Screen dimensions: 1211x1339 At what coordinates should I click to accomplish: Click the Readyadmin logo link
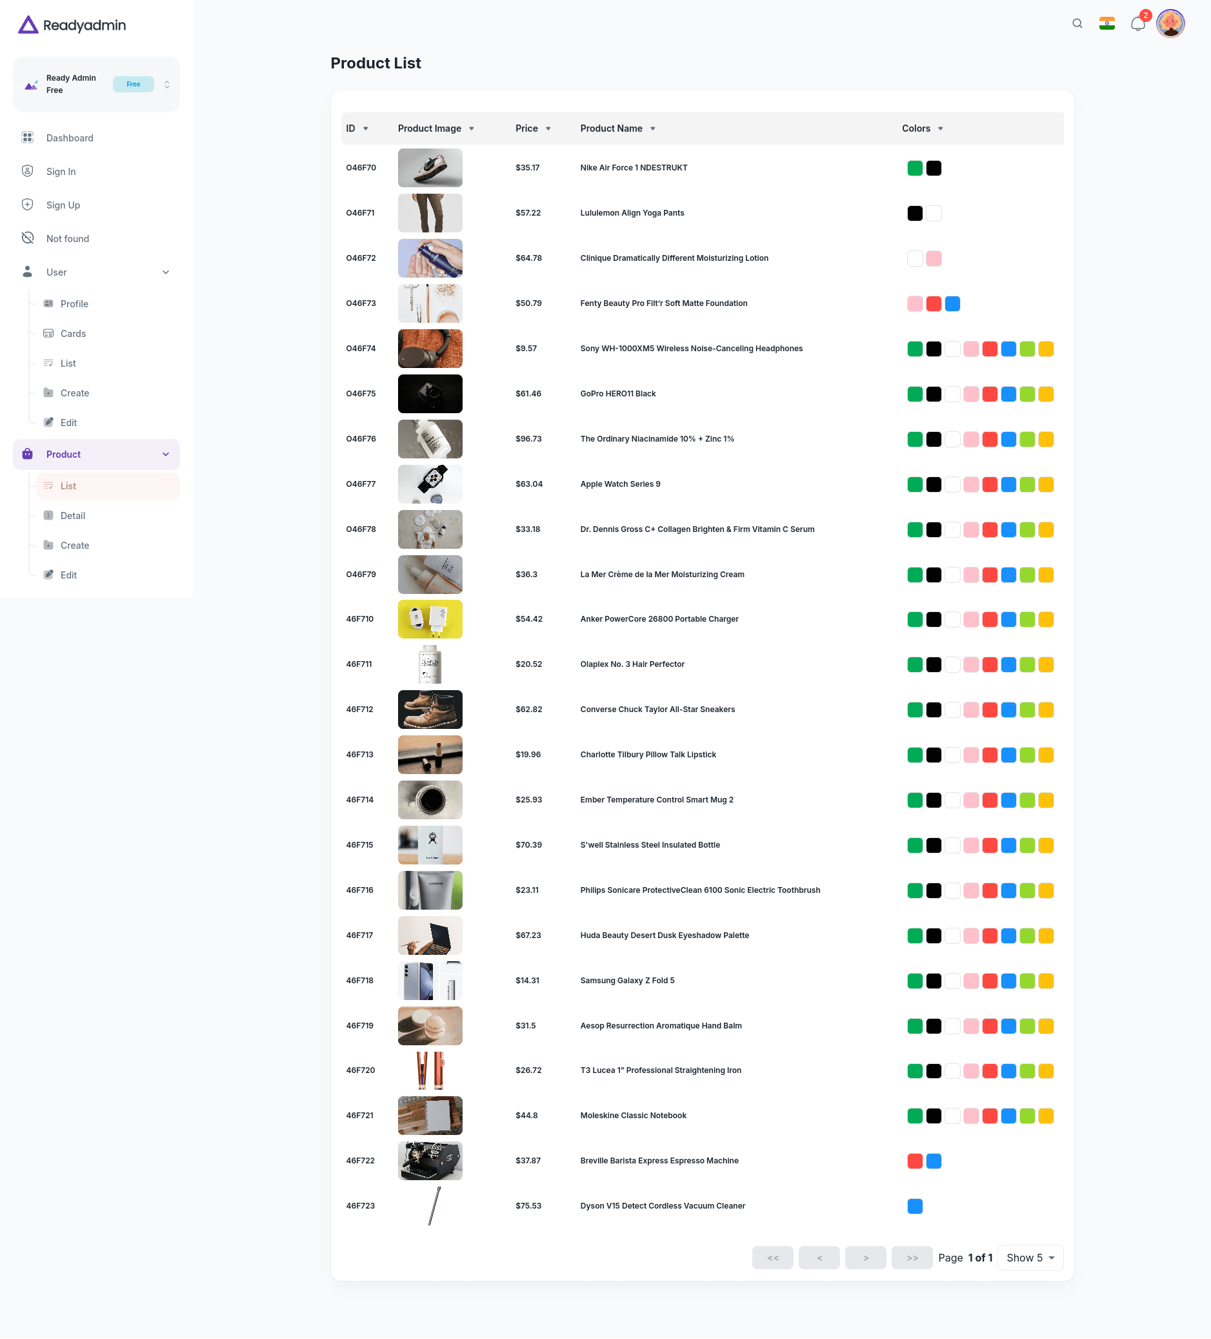click(x=72, y=25)
